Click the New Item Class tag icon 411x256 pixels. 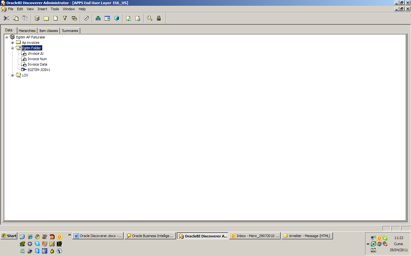click(x=86, y=18)
